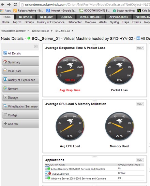Click the Avg Resp Time gauge

click(70, 70)
